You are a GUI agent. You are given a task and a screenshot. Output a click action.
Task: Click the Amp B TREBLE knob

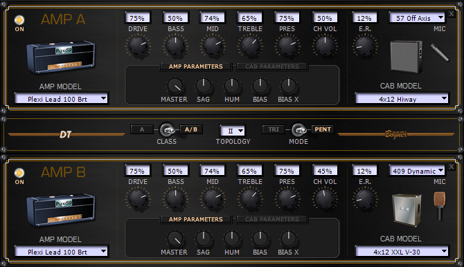click(x=250, y=199)
